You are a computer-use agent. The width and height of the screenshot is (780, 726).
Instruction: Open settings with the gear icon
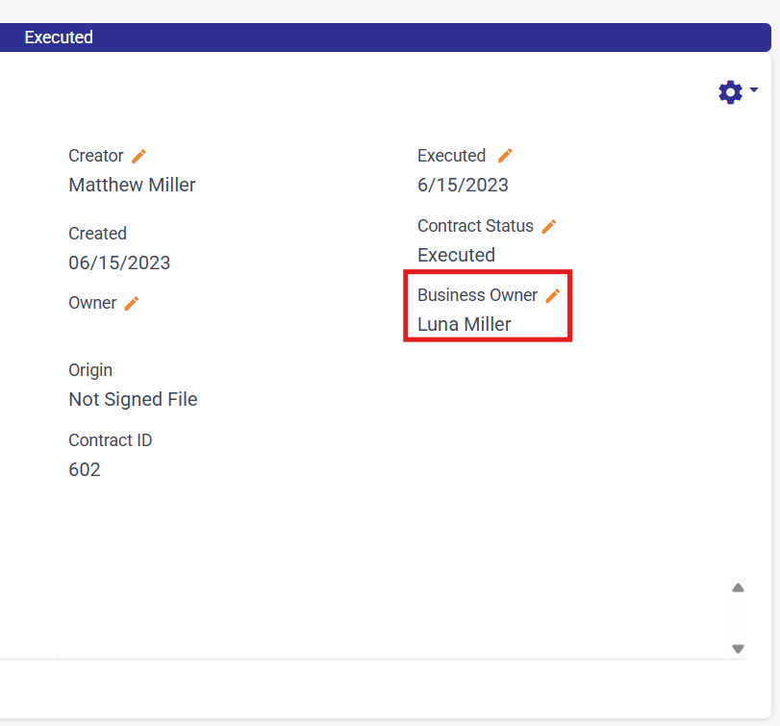731,92
